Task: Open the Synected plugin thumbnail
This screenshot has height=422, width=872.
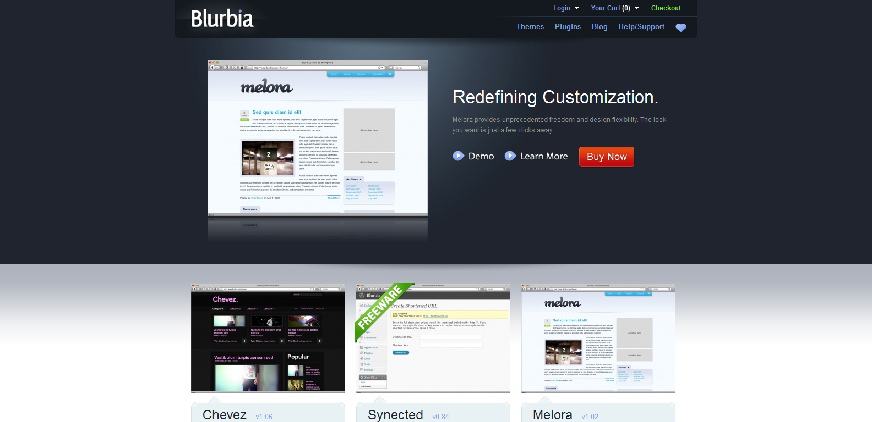Action: (433, 338)
